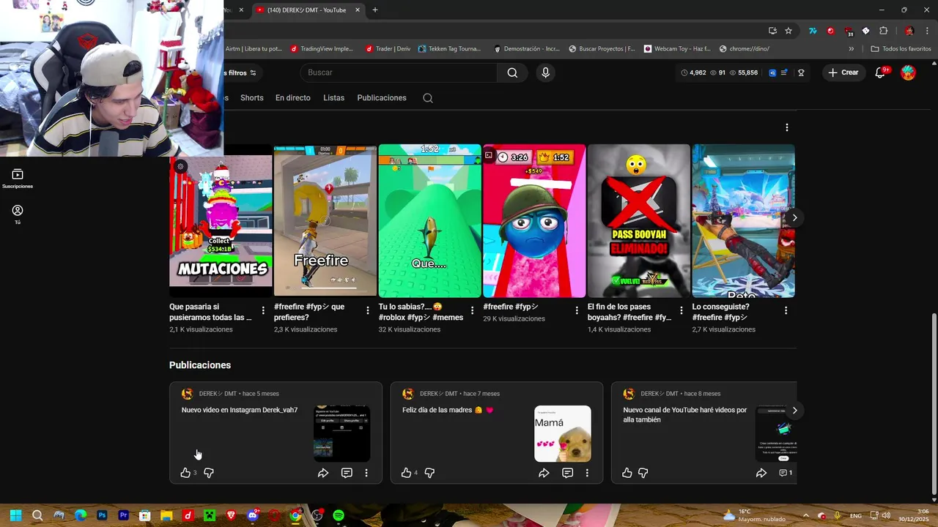Bookmark this page with the star icon
938x527 pixels.
tap(789, 31)
